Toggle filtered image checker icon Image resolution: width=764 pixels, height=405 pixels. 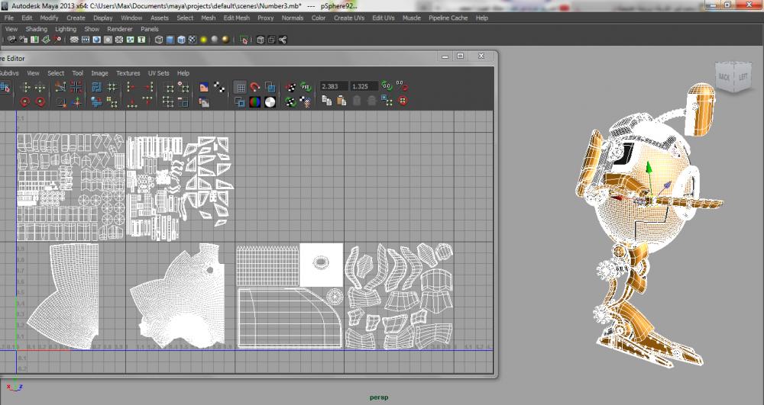coord(219,87)
